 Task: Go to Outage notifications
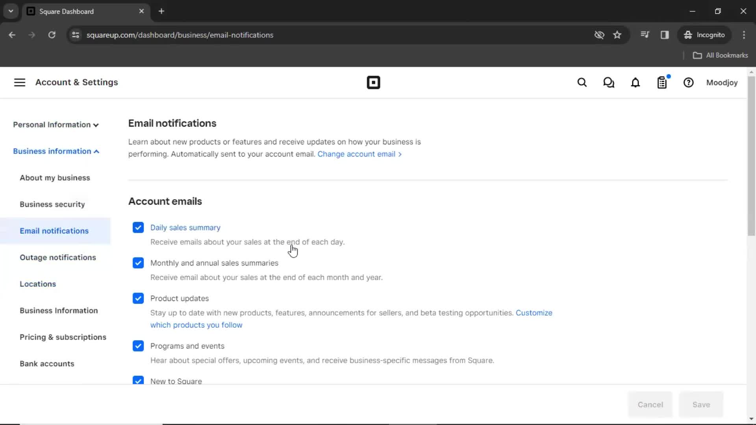pyautogui.click(x=58, y=257)
